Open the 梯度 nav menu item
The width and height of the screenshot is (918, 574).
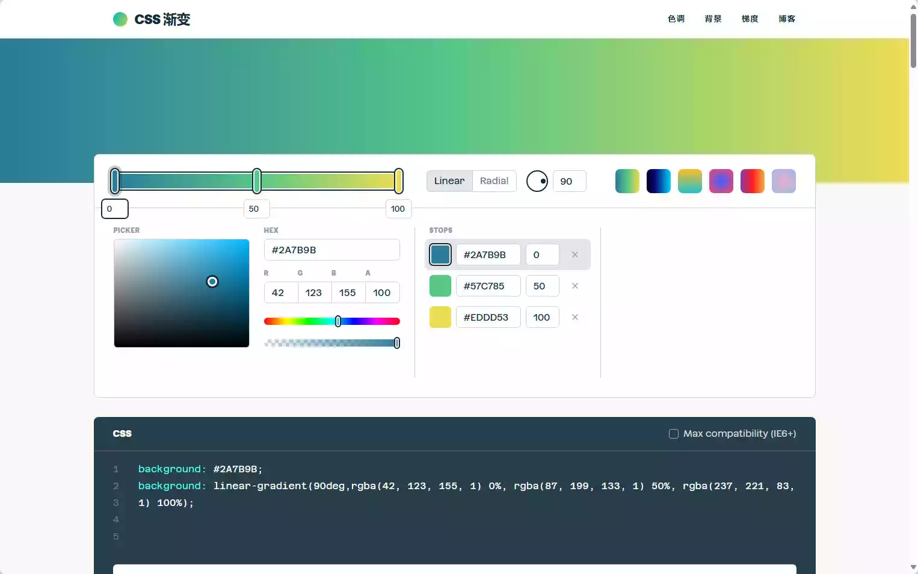[x=750, y=19]
